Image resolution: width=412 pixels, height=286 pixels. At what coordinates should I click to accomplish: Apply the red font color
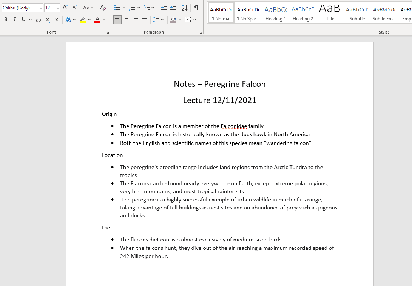pos(97,20)
